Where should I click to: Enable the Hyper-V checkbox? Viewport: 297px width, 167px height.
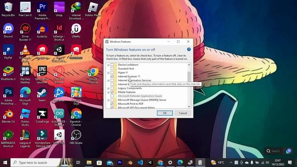click(x=112, y=72)
